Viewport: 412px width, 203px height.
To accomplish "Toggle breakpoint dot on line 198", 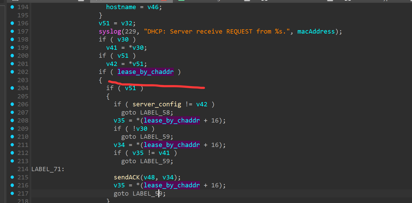I will (x=12, y=39).
